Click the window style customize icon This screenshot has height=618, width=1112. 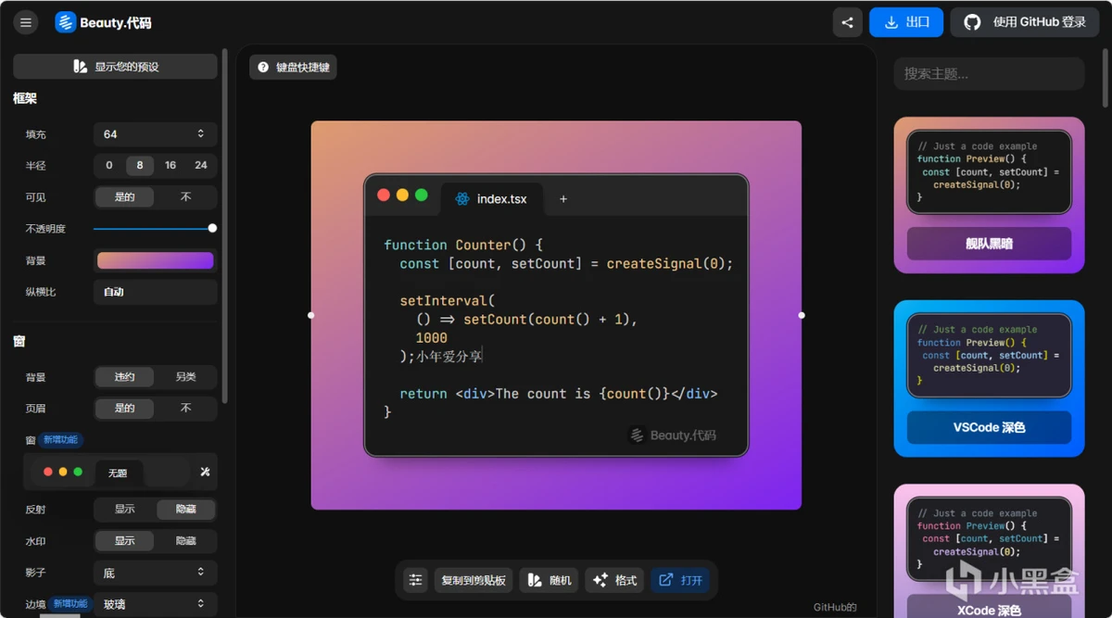tap(205, 472)
